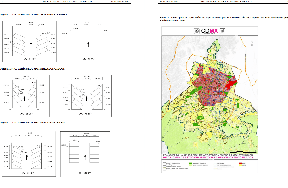The height and width of the screenshot is (188, 288).
Task: Click the Límite Delegacional legend symbol
Action: pos(164,165)
